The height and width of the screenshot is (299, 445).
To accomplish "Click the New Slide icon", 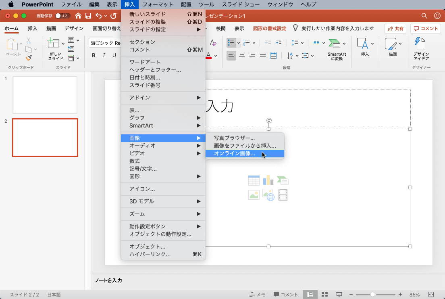I will tap(53, 43).
